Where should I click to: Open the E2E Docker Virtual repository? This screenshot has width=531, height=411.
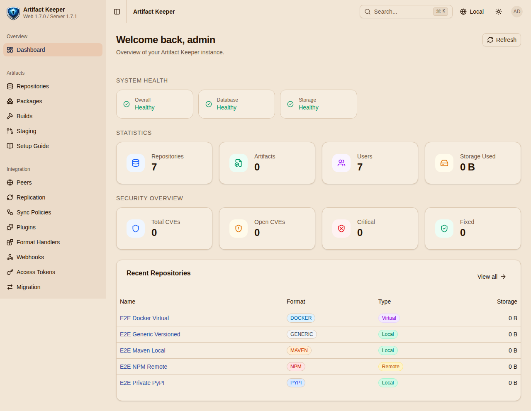coord(144,318)
